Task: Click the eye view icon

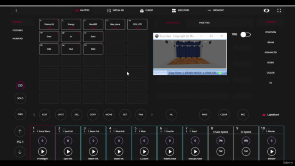Action: point(266,11)
